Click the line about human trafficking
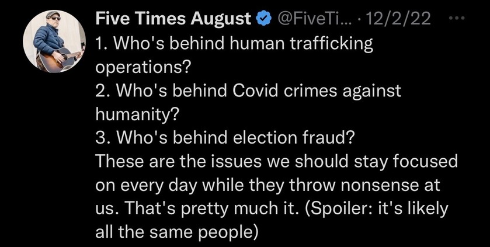This screenshot has width=490, height=247. tap(234, 44)
